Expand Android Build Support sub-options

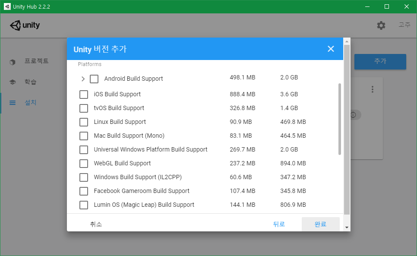tap(83, 79)
